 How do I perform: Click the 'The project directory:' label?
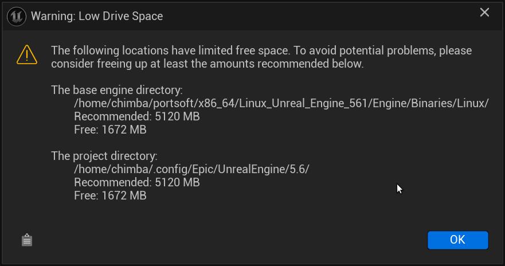pos(104,156)
